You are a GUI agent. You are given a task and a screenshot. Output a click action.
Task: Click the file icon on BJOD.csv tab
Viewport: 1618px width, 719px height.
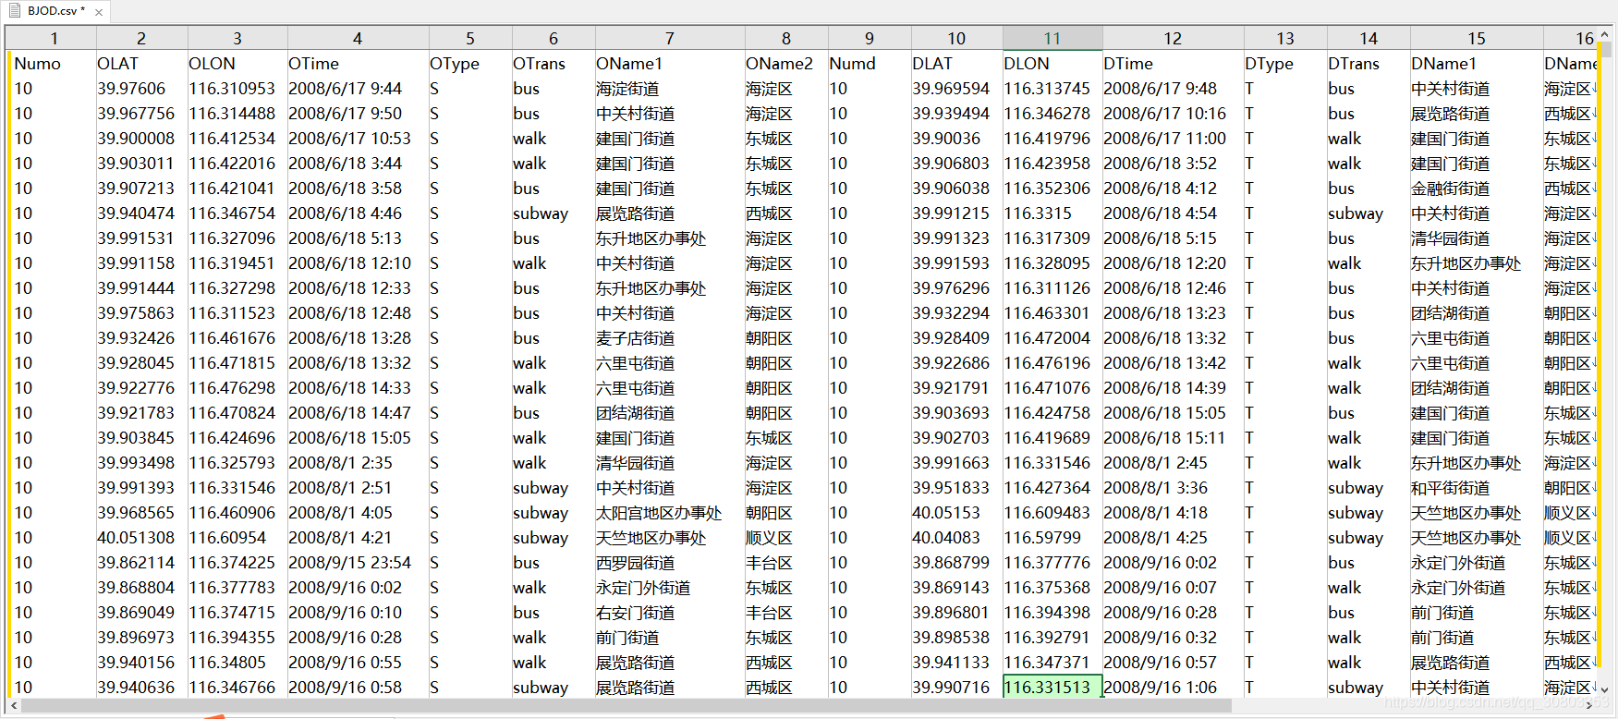(15, 11)
